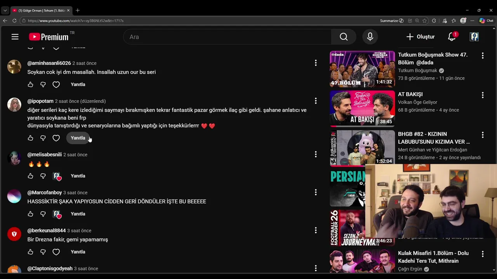Dislike the comment by @ipopotam
The height and width of the screenshot is (279, 497).
point(43,138)
